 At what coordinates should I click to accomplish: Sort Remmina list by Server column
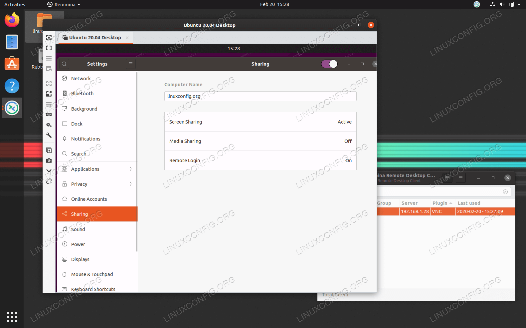pos(415,203)
